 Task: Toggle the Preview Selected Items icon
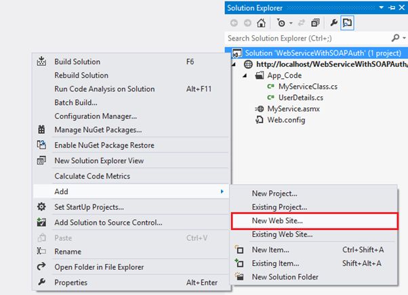click(347, 23)
